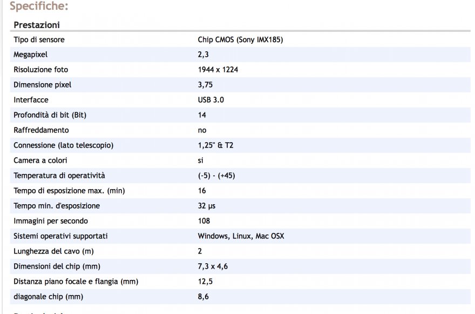475x314 pixels.
Task: Select the Dimensione pixel label
Action: [x=42, y=85]
